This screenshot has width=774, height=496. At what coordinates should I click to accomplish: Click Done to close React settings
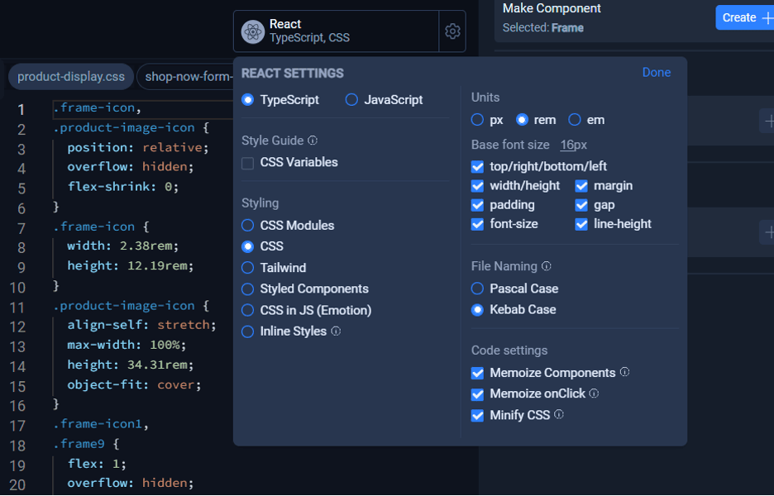click(x=656, y=73)
